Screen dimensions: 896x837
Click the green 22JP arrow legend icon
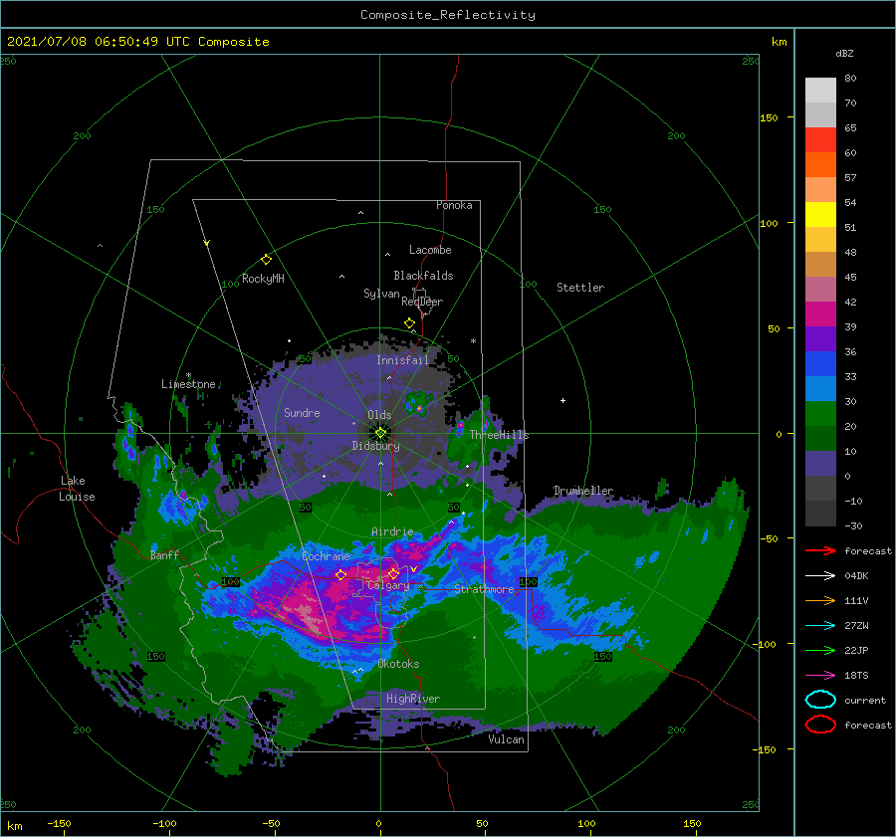click(820, 650)
